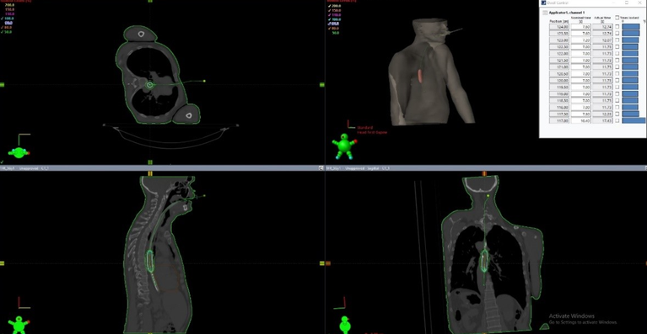The height and width of the screenshot is (334, 647).
Task: Tick the lock checkbox for position 122.00
Action: click(x=617, y=54)
